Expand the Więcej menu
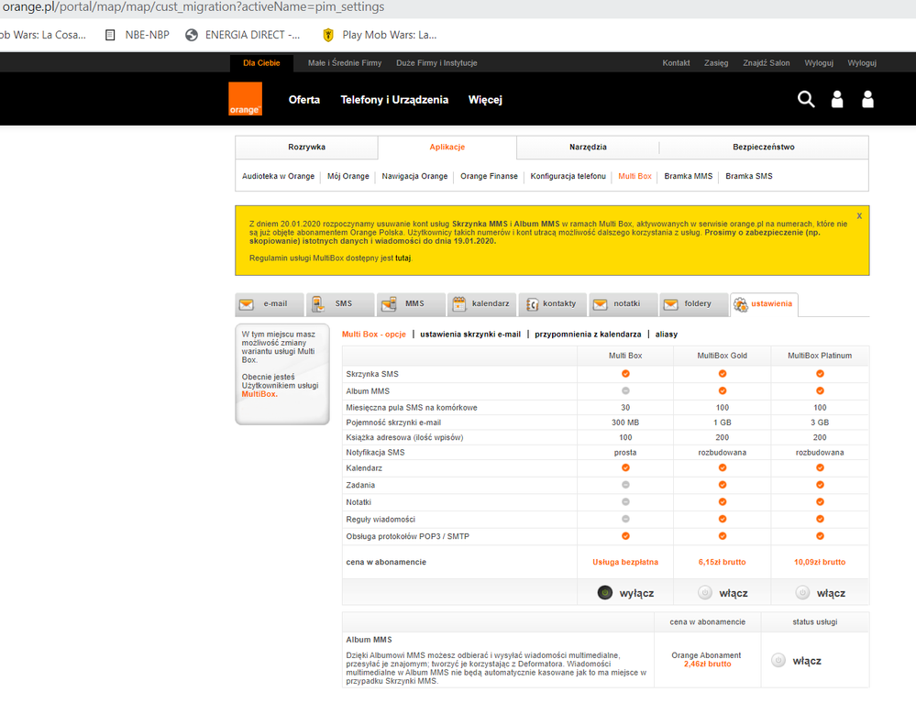This screenshot has width=916, height=703. click(x=485, y=100)
